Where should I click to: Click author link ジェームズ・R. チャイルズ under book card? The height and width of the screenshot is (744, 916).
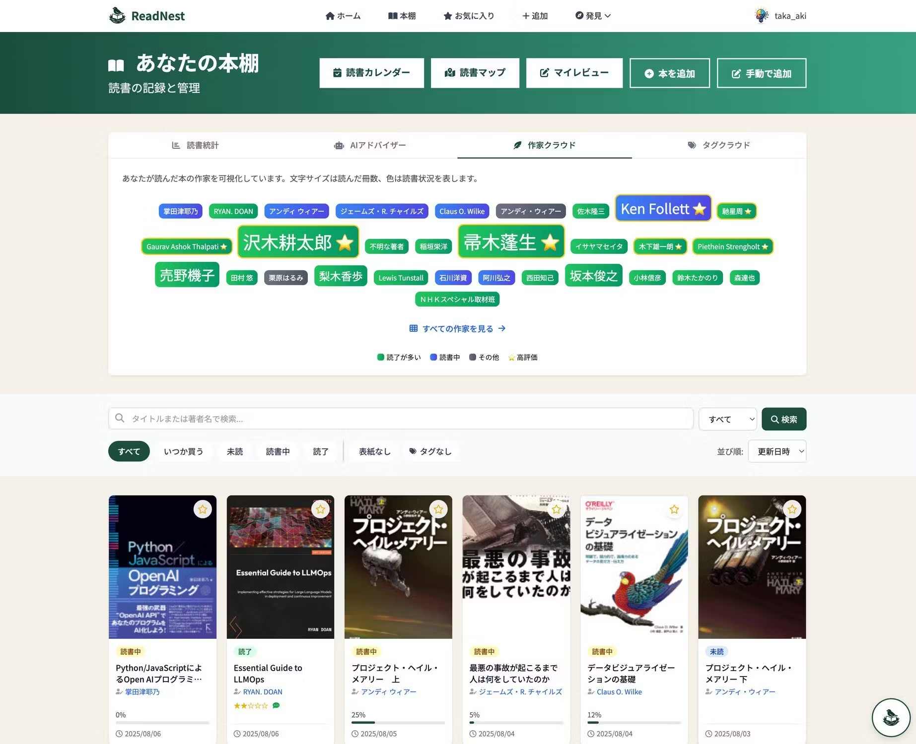coord(520,692)
